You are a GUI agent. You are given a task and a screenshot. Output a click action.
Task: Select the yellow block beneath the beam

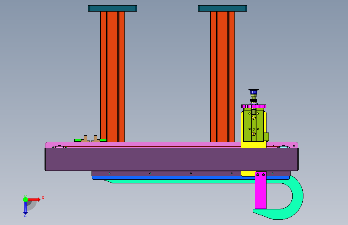248,174
